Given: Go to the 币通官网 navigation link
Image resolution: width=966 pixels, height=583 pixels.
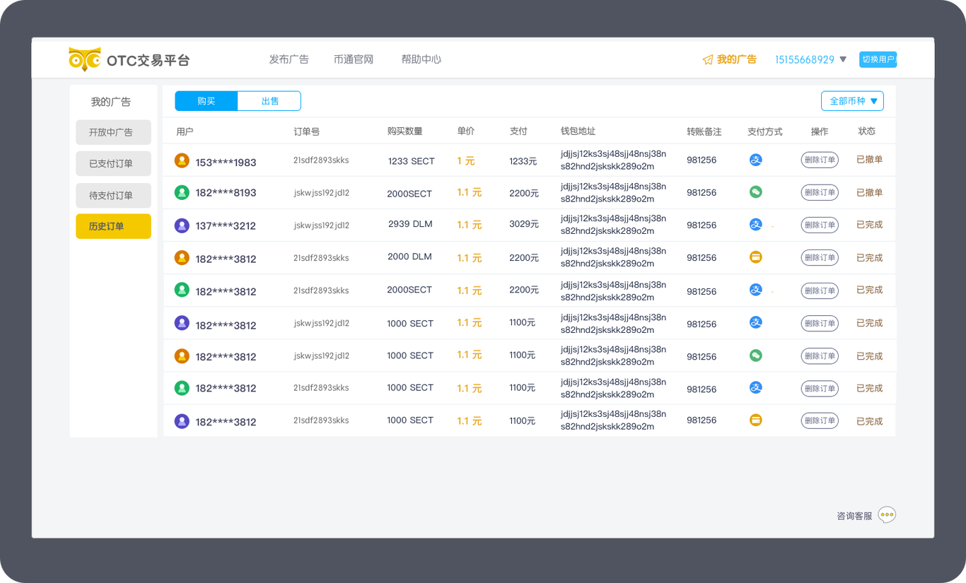Looking at the screenshot, I should [x=354, y=59].
